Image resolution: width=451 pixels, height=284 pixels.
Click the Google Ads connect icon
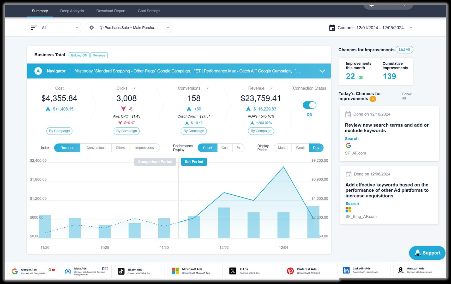click(x=15, y=271)
